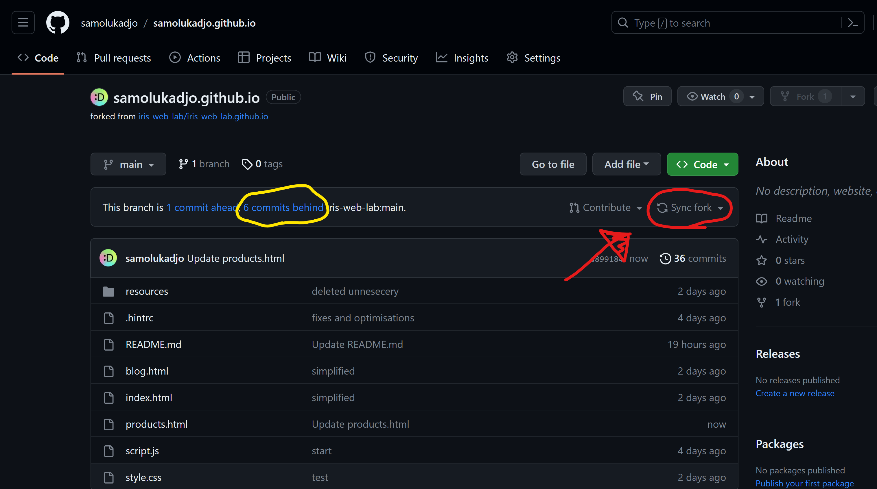Image resolution: width=877 pixels, height=489 pixels.
Task: Open Create a new release link
Action: point(795,393)
